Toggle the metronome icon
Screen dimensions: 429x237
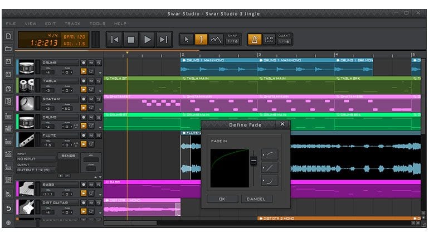click(255, 40)
